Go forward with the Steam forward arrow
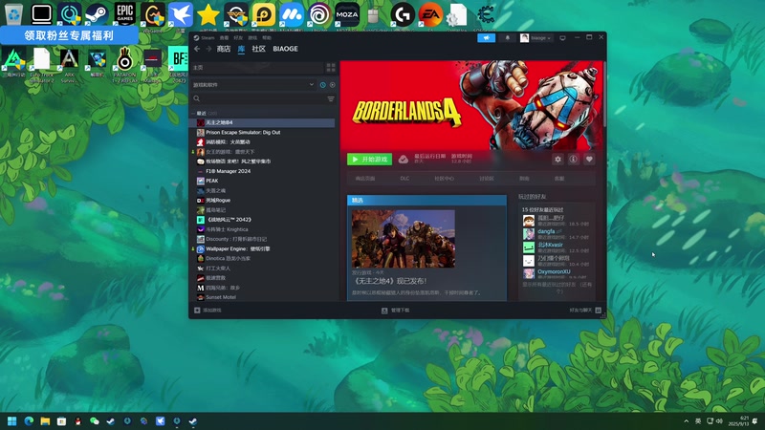Viewport: 765px width, 430px height. tap(208, 49)
